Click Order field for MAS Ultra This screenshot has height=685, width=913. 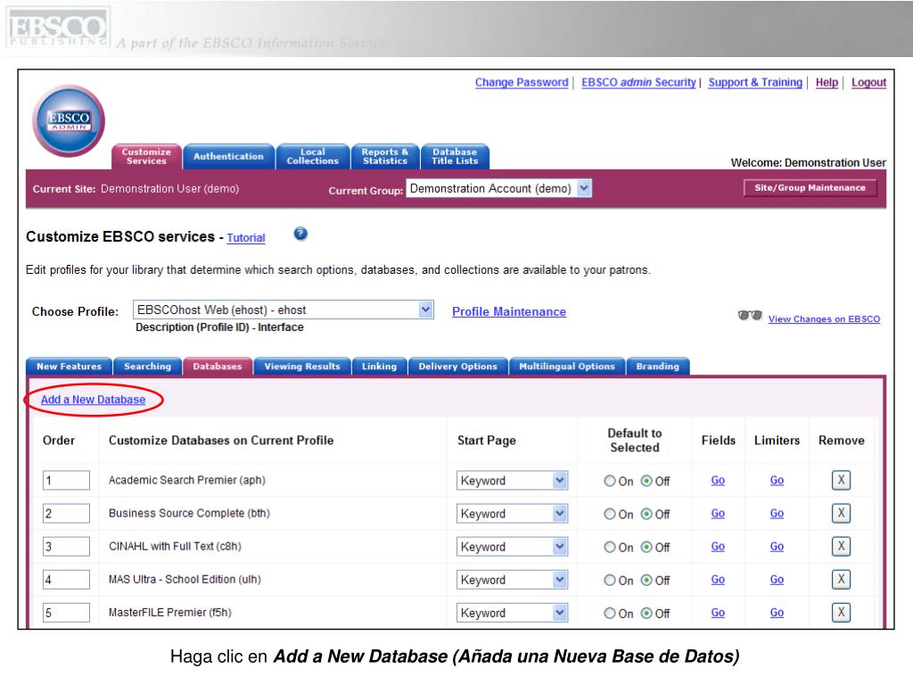coord(66,580)
